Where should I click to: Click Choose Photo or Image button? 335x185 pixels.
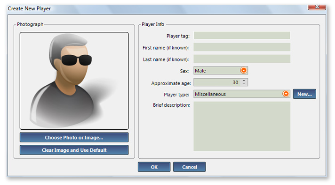[74, 137]
